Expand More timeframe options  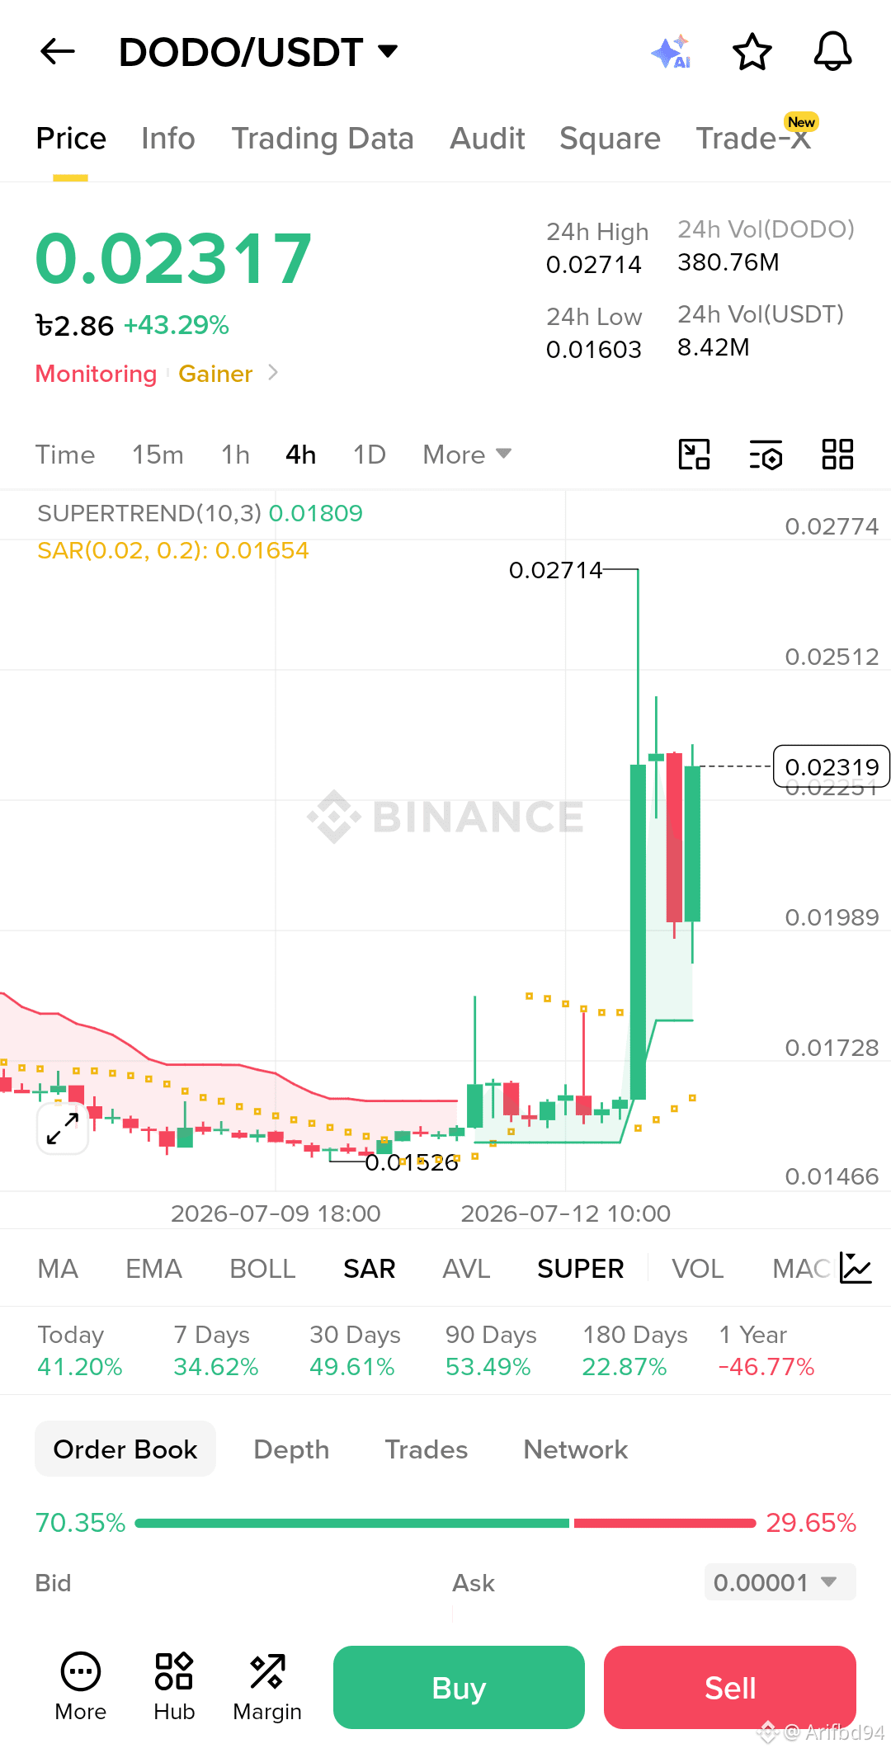coord(467,455)
